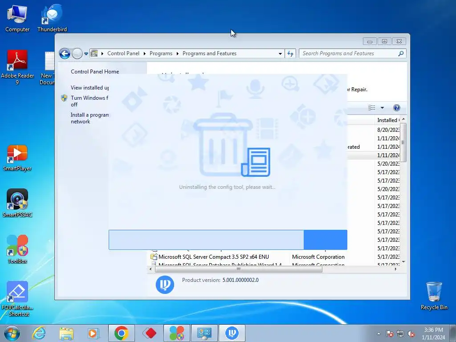This screenshot has height=342, width=456.
Task: Click the 8/20/2023 installed date cell
Action: 388,130
